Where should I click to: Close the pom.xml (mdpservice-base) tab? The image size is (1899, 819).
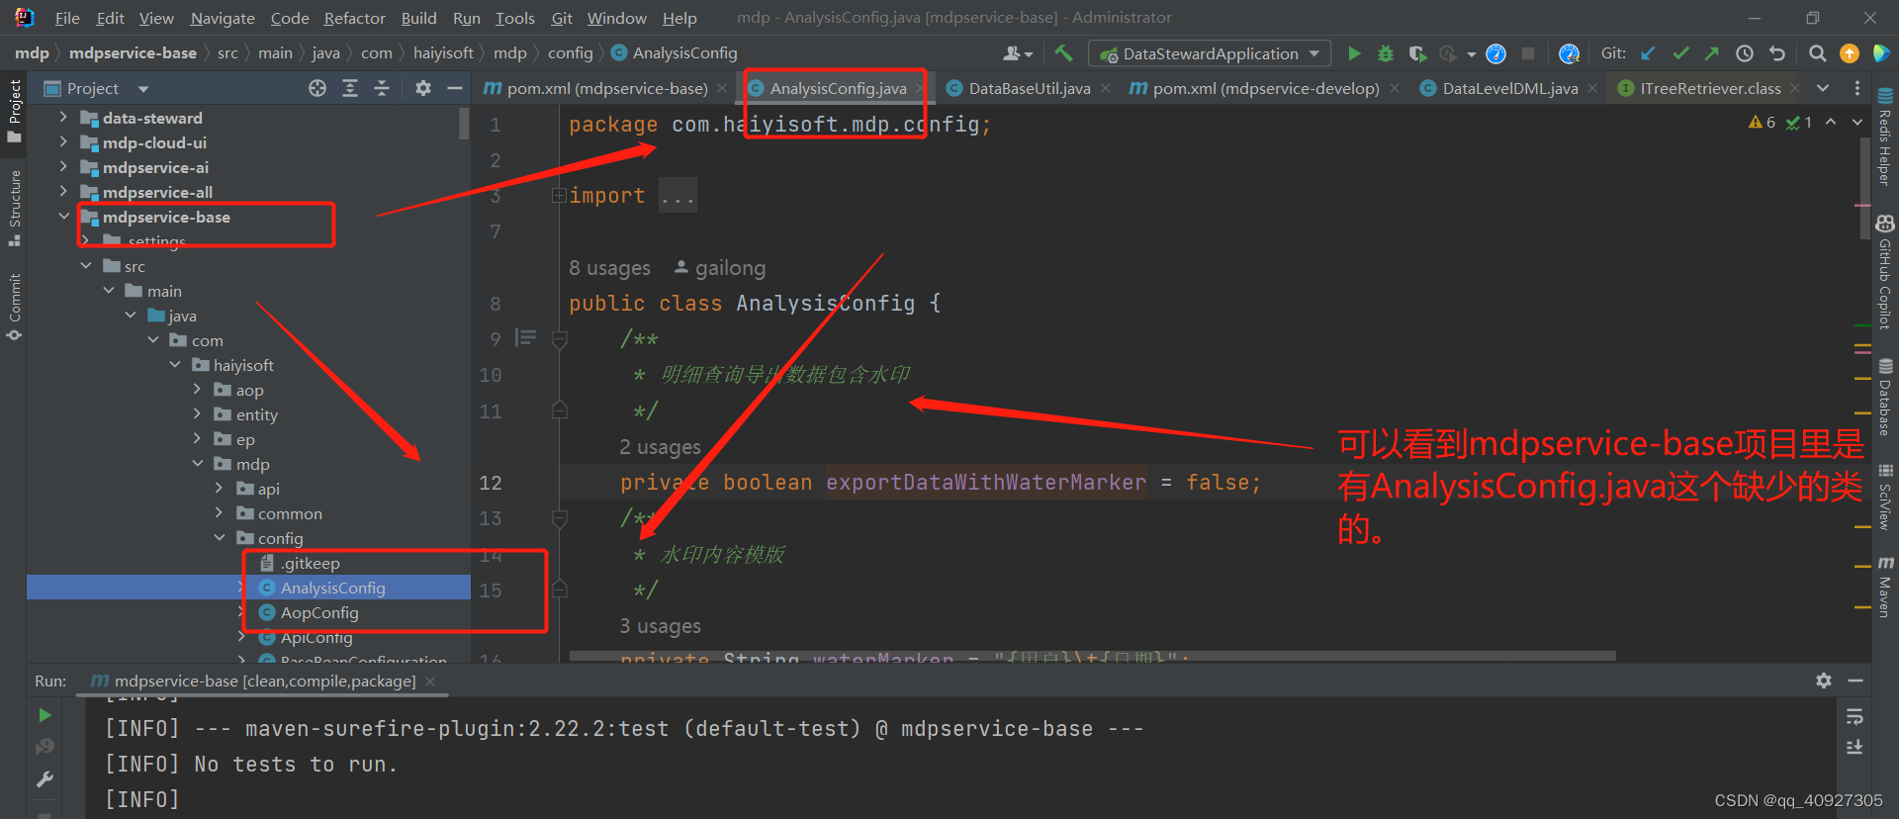pos(722,88)
